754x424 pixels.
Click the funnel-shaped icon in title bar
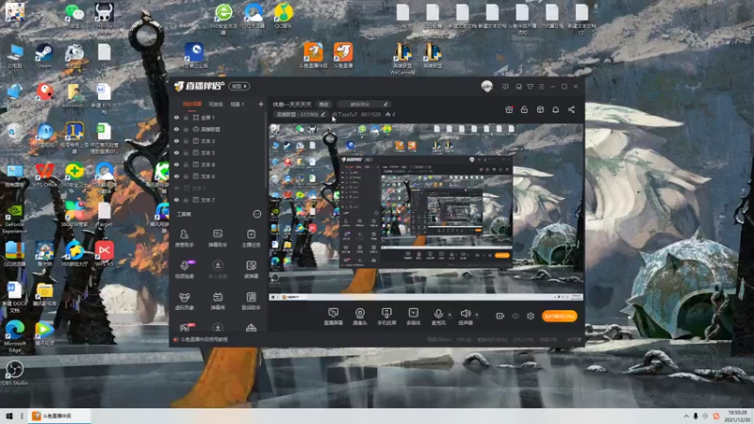(530, 87)
